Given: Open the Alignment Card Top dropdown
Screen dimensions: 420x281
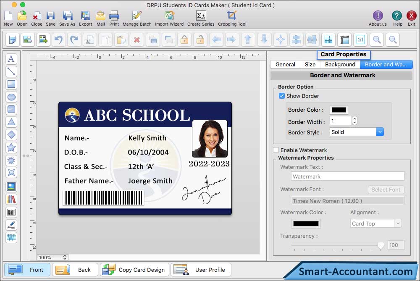Looking at the screenshot, I should tap(376, 223).
